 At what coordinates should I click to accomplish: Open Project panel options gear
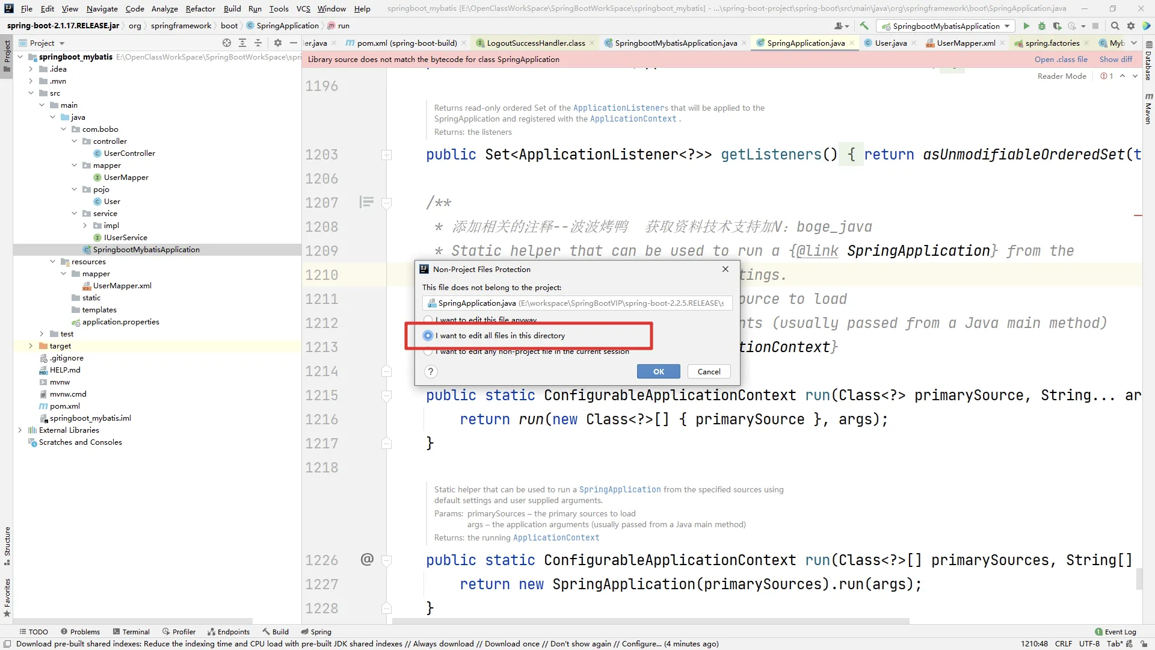coord(277,43)
